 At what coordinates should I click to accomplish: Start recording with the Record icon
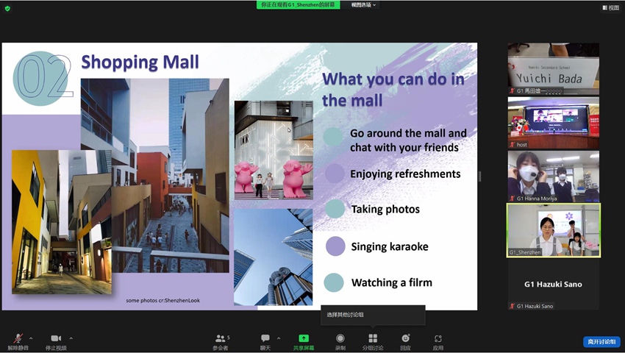340,340
